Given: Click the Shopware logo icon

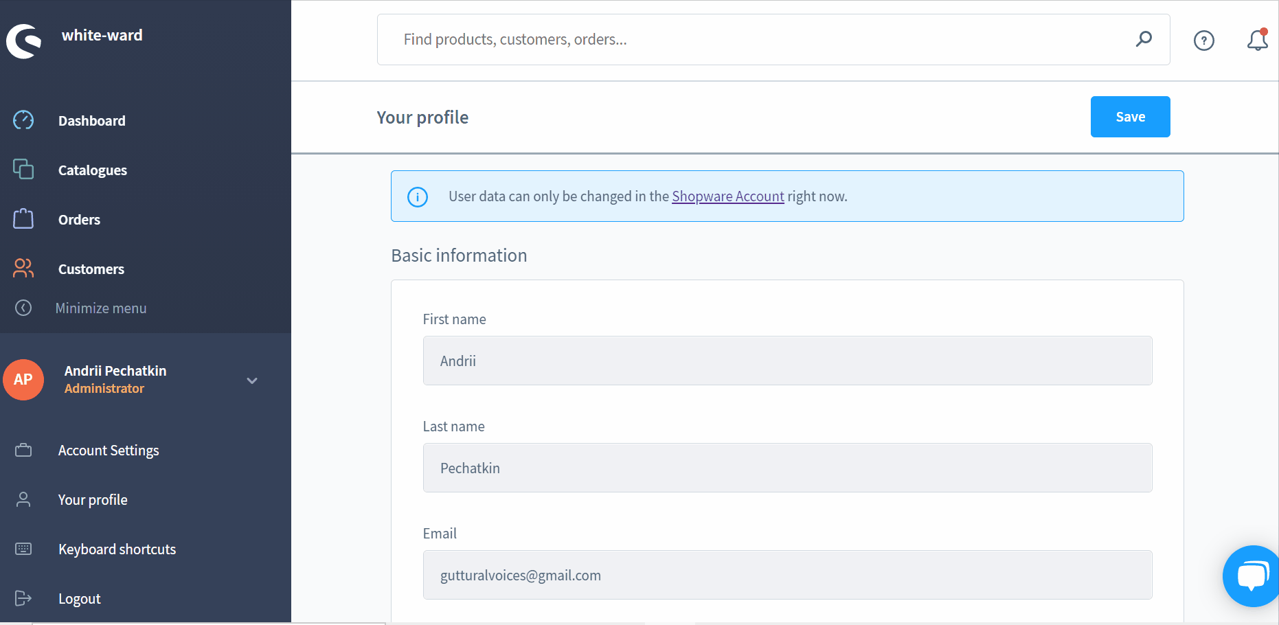Looking at the screenshot, I should pyautogui.click(x=24, y=41).
